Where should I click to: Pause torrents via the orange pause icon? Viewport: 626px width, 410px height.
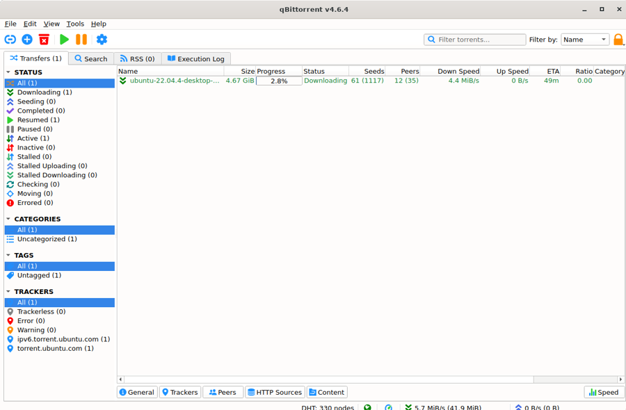(81, 40)
